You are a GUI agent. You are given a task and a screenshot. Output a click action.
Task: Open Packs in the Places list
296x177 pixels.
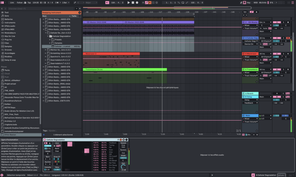click(7, 70)
